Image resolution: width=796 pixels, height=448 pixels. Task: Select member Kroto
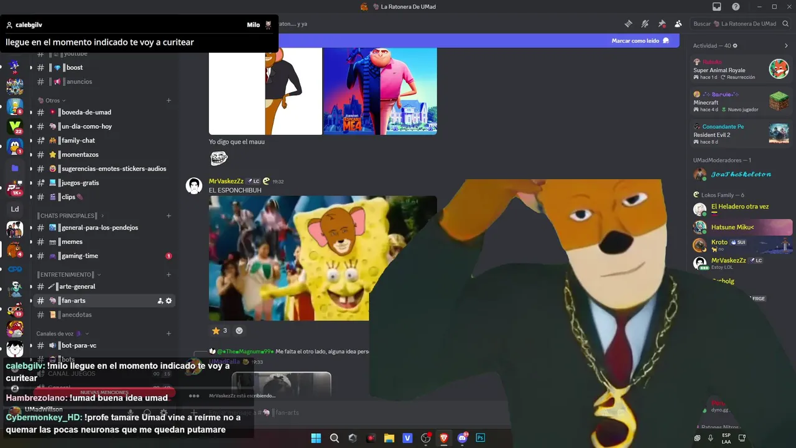pyautogui.click(x=741, y=245)
